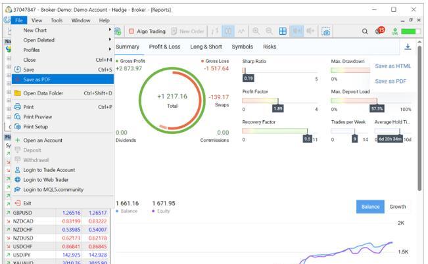Select the line chart icon
This screenshot has height=264, width=428.
point(241,32)
